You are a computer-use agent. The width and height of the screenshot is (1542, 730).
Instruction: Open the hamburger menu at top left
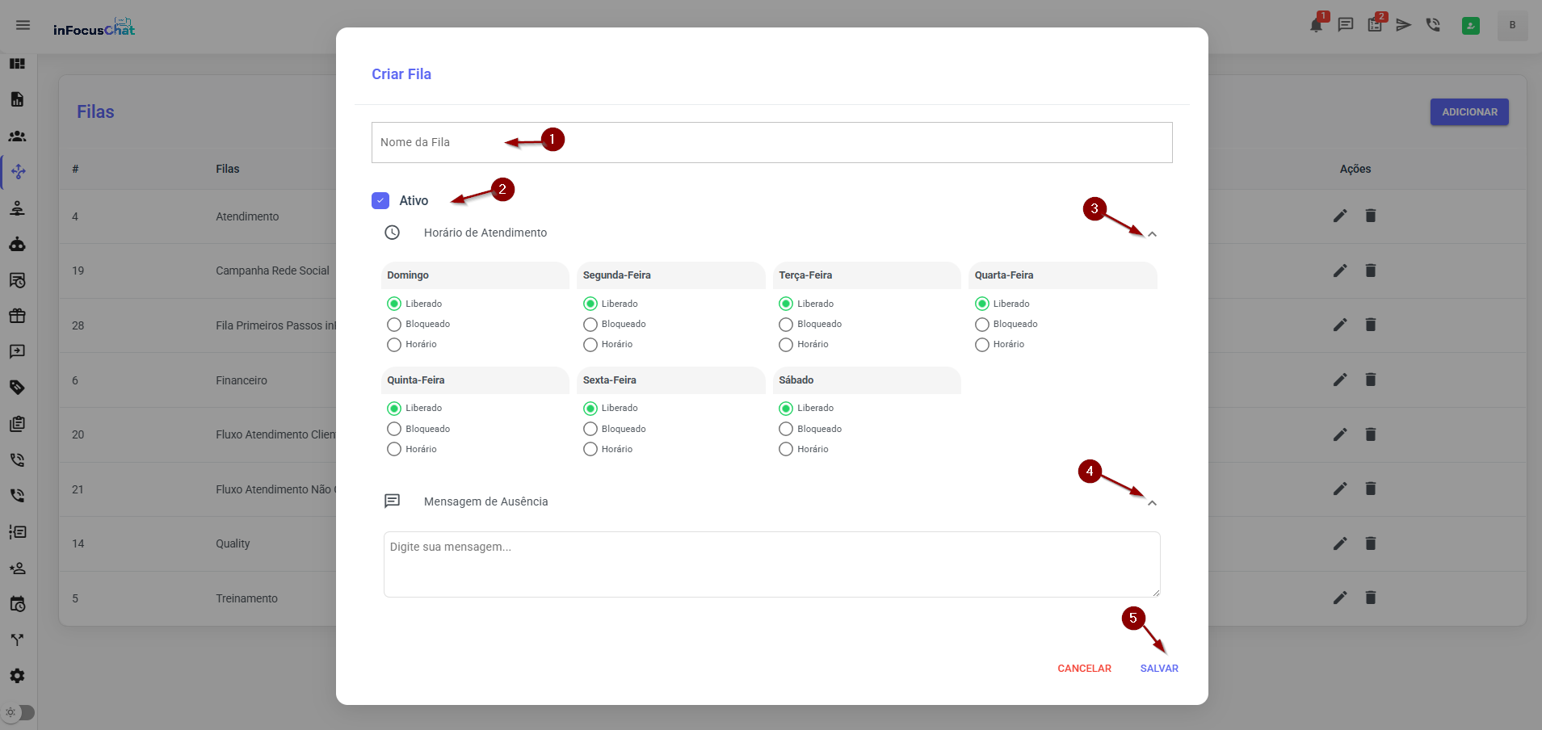(23, 25)
